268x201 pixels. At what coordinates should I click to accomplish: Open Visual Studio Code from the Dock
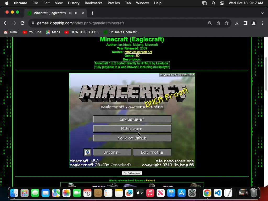coord(217,193)
